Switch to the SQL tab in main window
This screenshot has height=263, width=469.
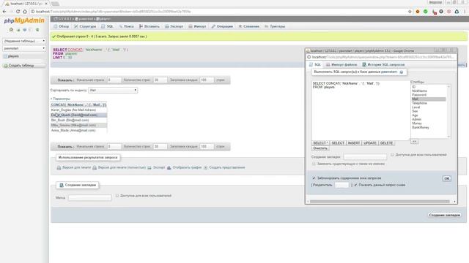coord(107,26)
